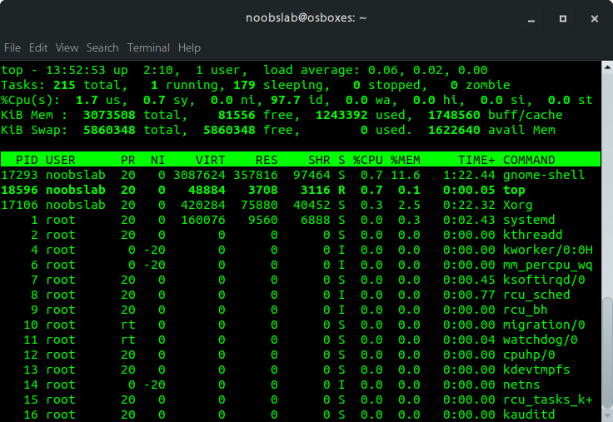This screenshot has width=613, height=422.
Task: Click the rcu_sched process name
Action: 536,295
